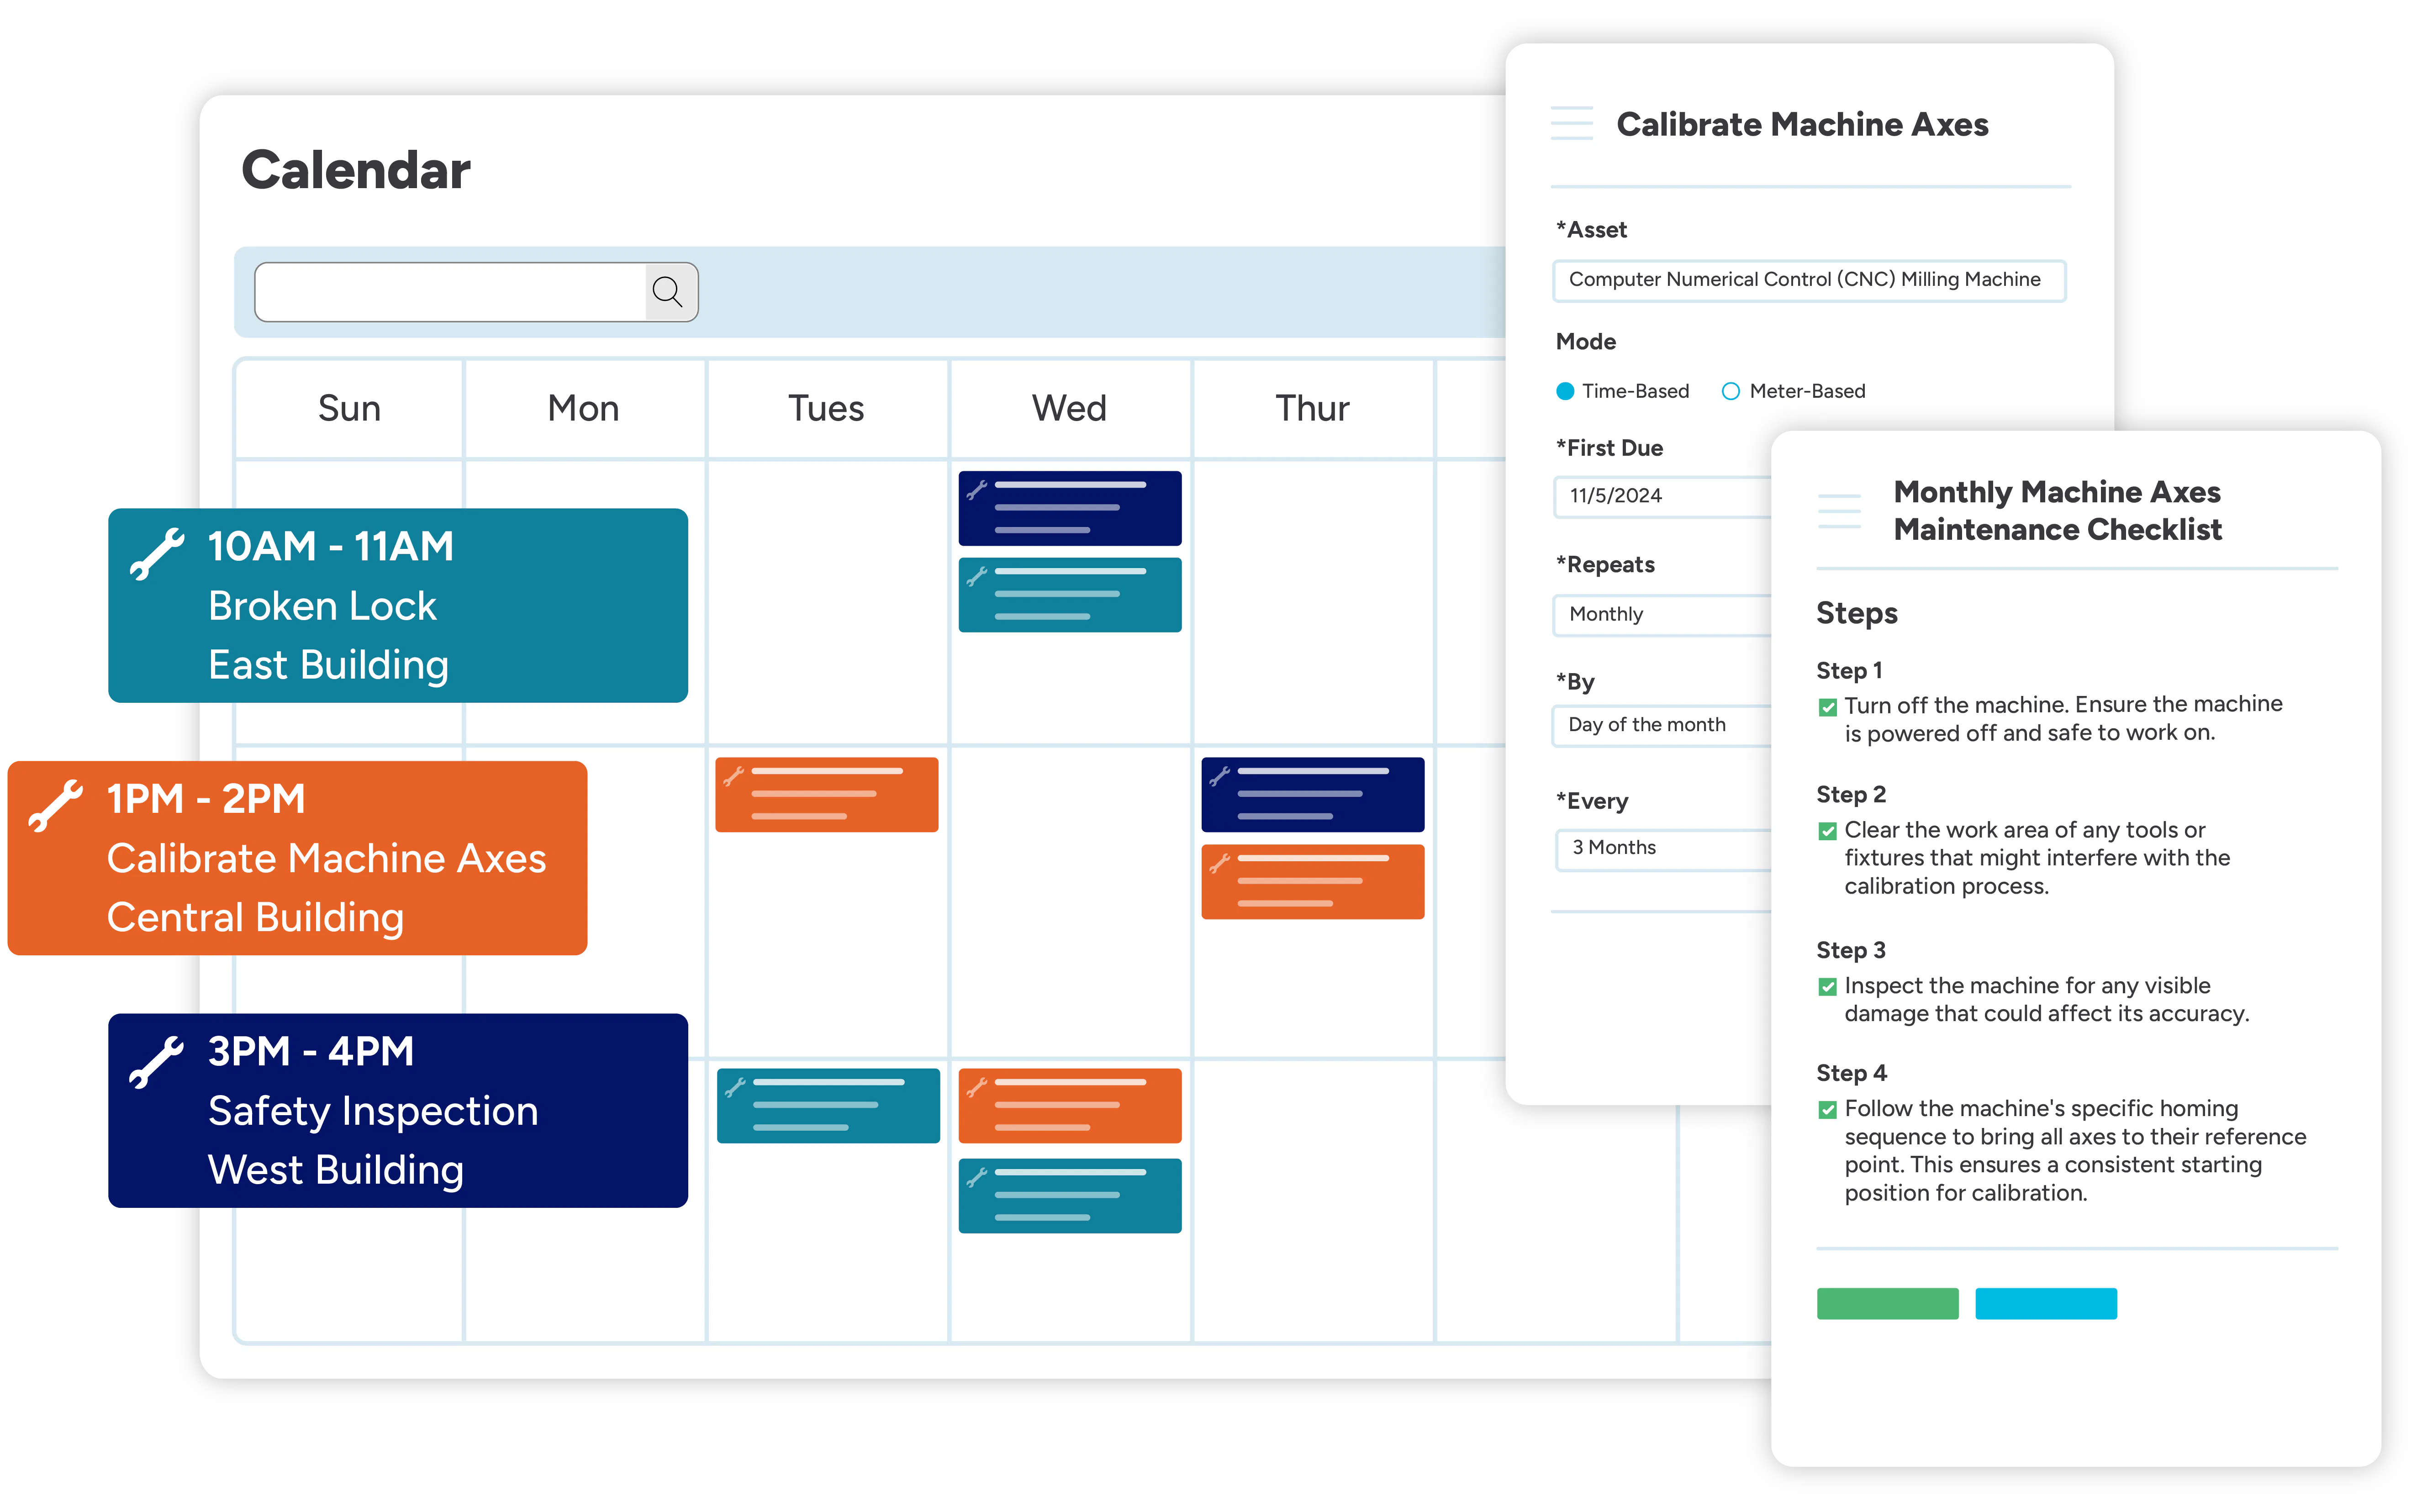Open the orange event on Tuesday
The width and height of the screenshot is (2422, 1512).
[826, 794]
